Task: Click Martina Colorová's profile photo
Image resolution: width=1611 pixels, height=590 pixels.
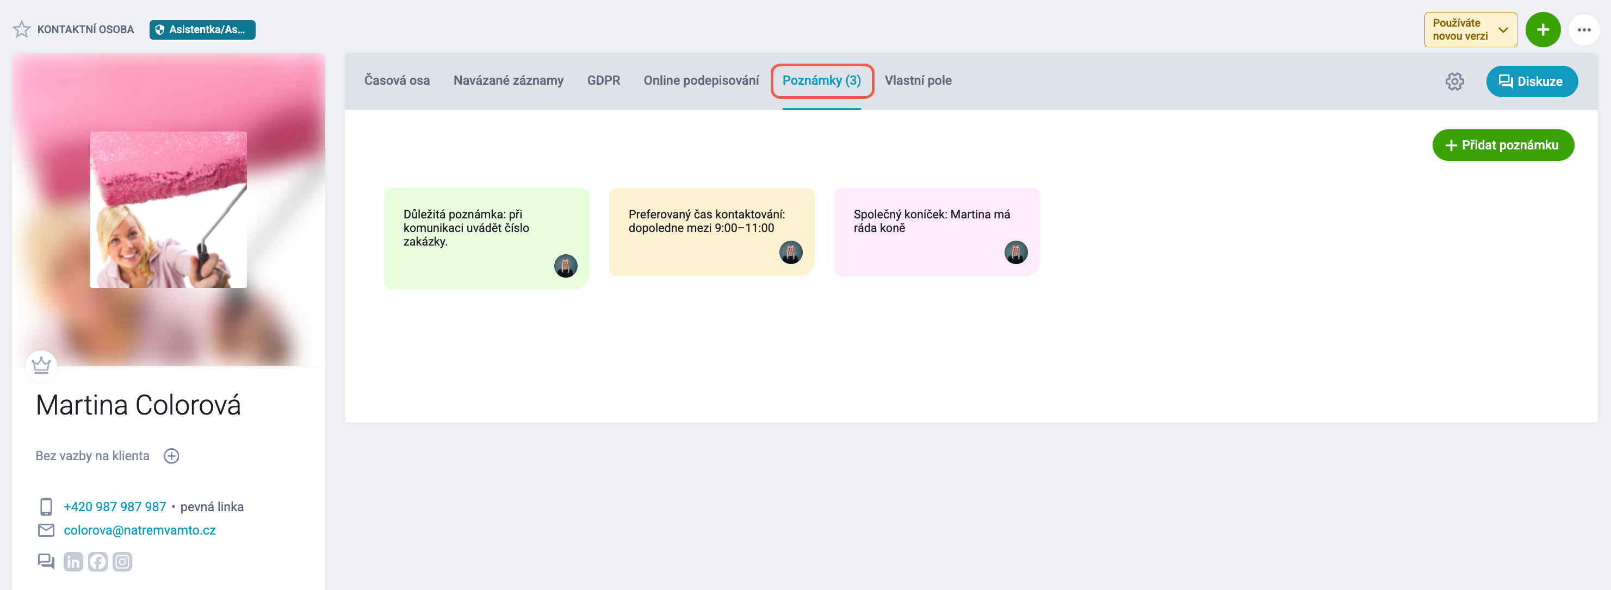Action: 168,209
